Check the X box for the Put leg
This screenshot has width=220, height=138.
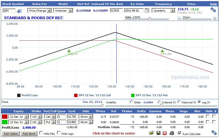click(214, 122)
